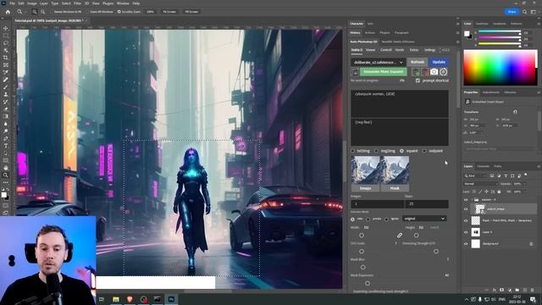542x305 pixels.
Task: Select the inpaint radio button
Action: point(401,151)
